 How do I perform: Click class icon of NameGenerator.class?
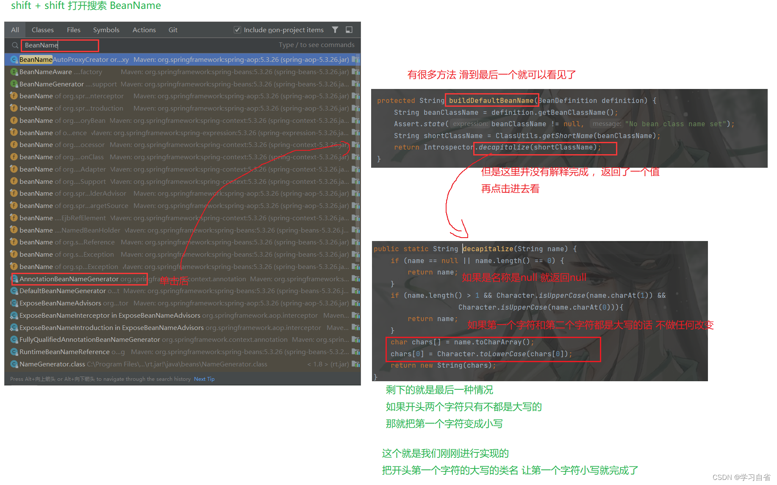coord(14,364)
